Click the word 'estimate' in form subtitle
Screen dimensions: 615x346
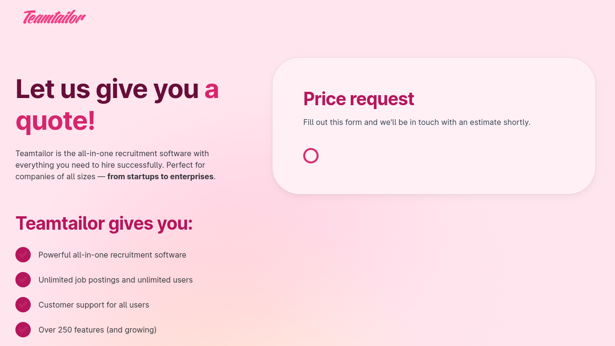tap(484, 122)
